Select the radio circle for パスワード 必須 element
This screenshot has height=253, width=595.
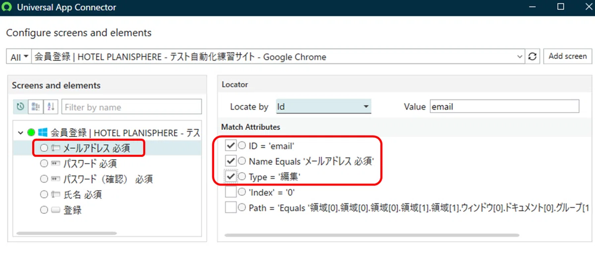44,163
